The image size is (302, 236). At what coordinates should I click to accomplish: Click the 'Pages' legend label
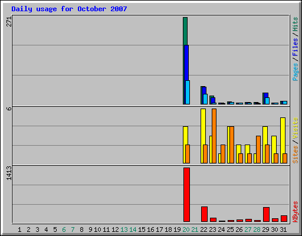[295, 72]
